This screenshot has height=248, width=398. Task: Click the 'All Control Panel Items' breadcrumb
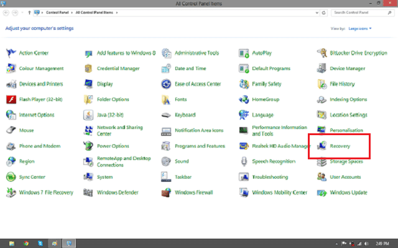(95, 12)
